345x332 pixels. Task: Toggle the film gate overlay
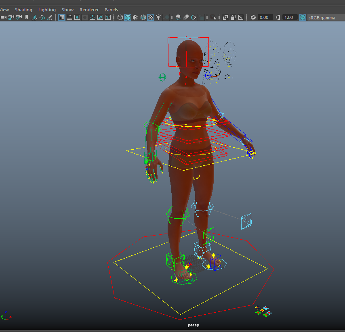[x=69, y=17]
